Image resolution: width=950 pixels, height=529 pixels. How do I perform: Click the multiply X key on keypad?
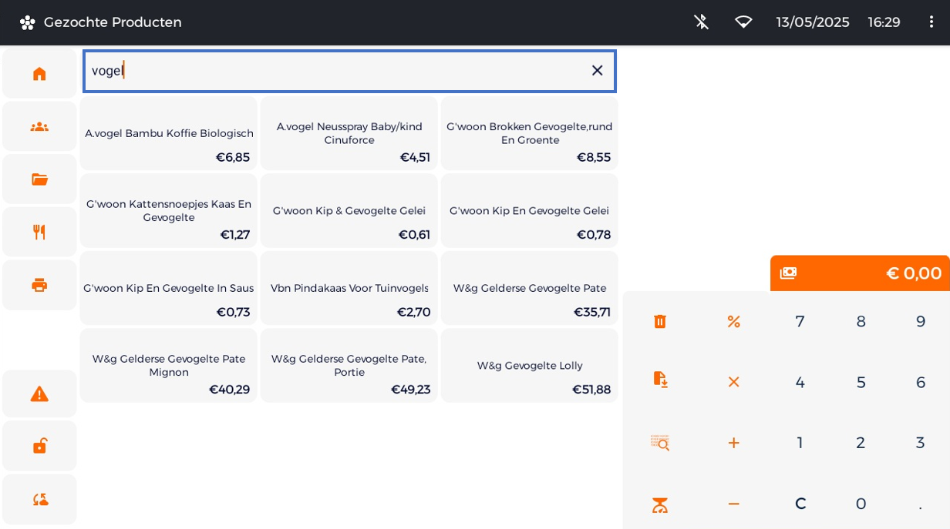pos(733,382)
